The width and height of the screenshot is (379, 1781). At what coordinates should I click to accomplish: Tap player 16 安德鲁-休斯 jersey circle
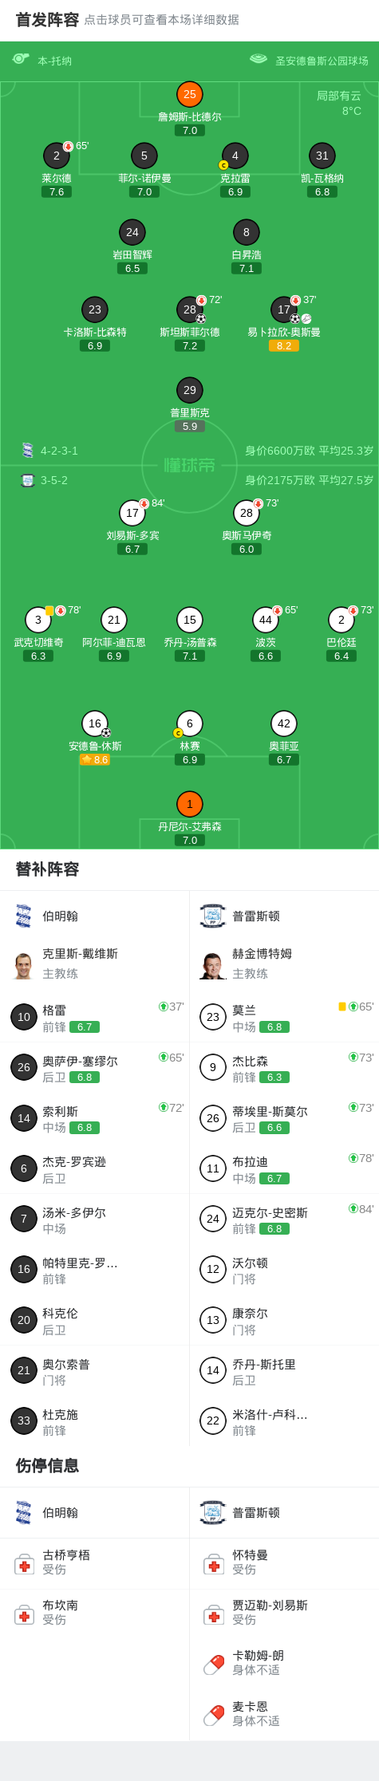pyautogui.click(x=95, y=723)
